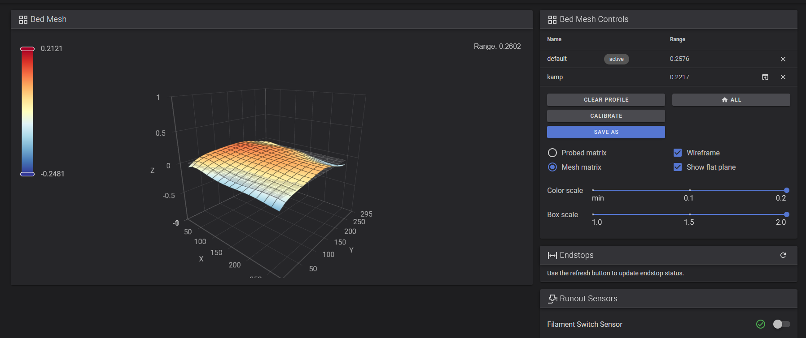Click the Color scale slider handle
The height and width of the screenshot is (338, 806).
[x=787, y=190]
